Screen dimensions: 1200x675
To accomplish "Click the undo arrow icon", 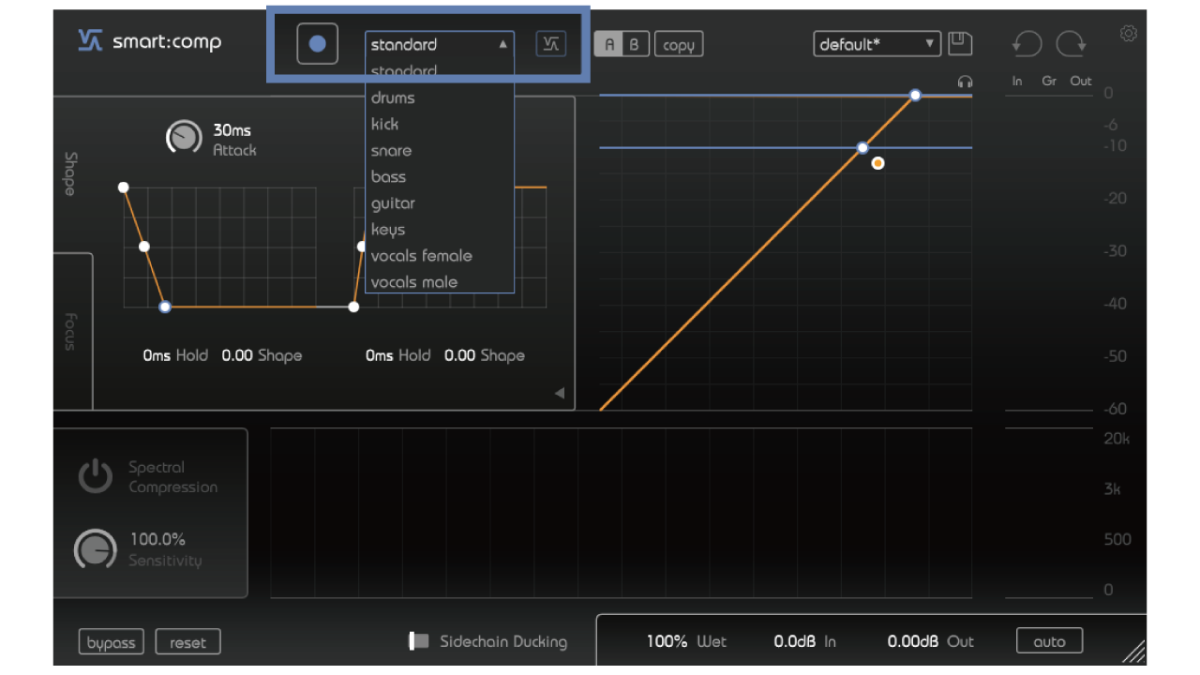I will tap(1027, 43).
